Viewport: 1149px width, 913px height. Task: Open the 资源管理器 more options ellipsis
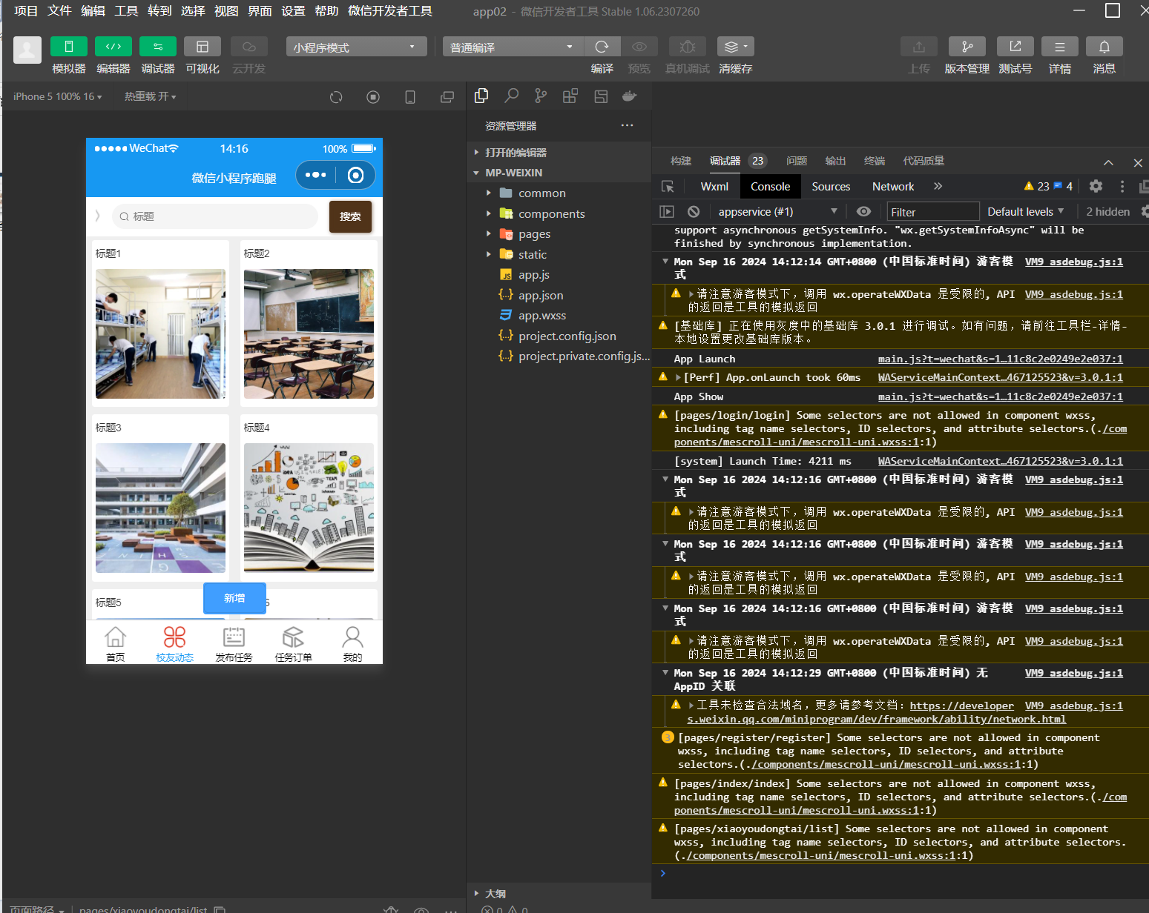(627, 125)
